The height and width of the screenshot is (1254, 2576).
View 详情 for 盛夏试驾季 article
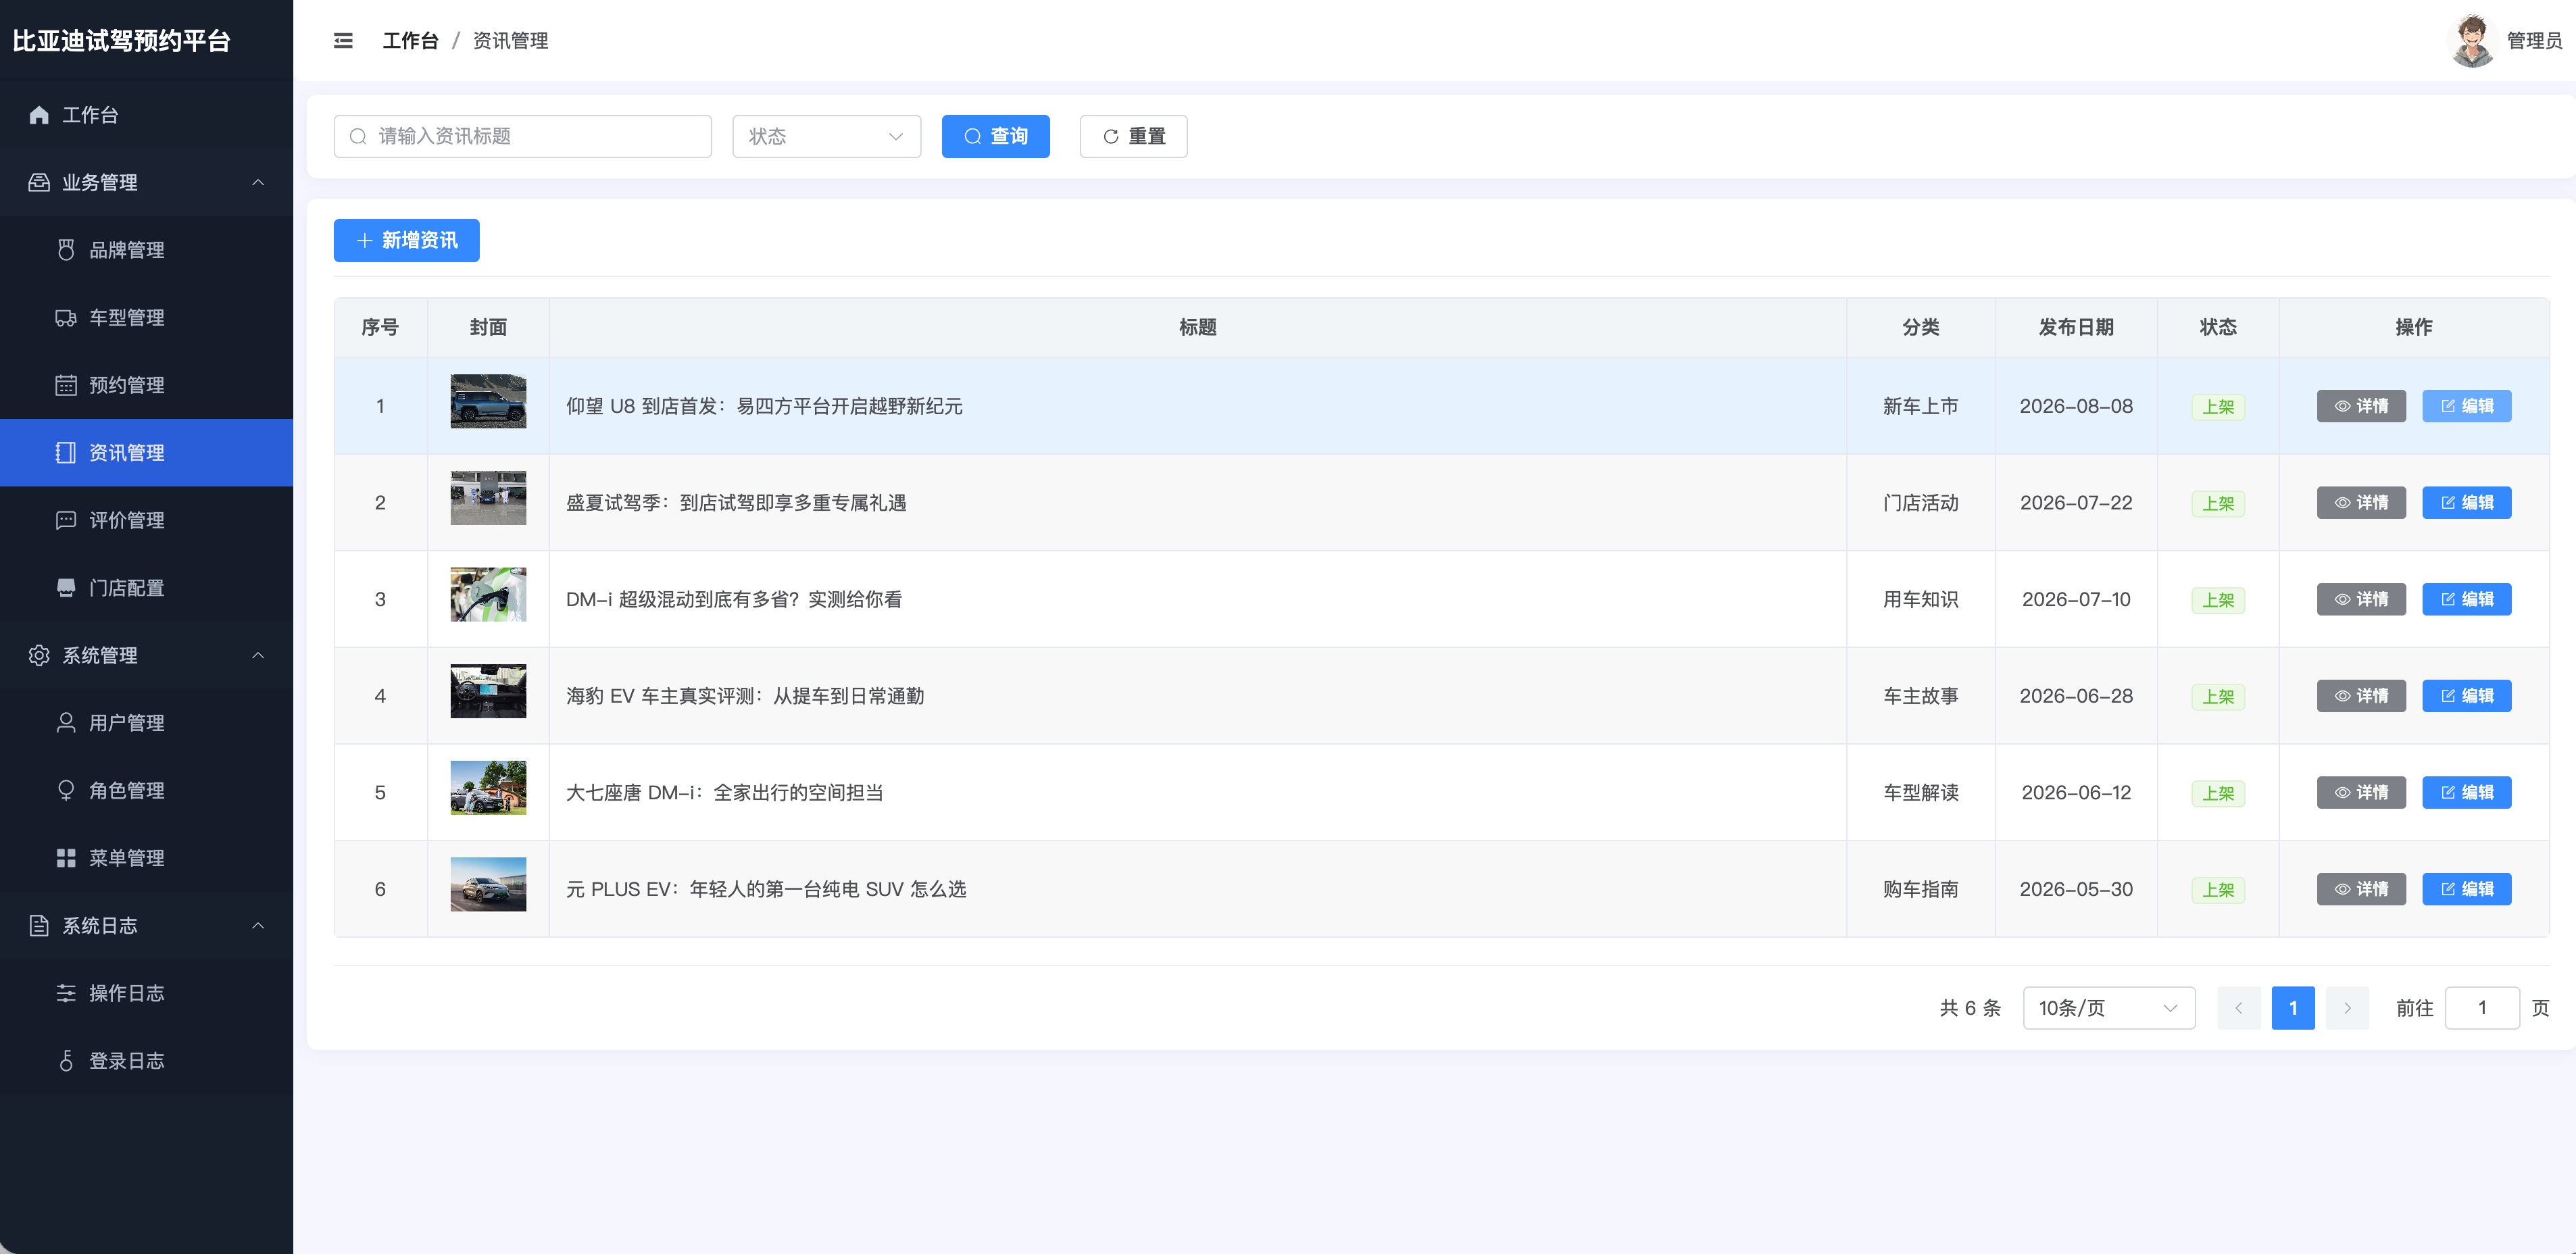[x=2362, y=503]
